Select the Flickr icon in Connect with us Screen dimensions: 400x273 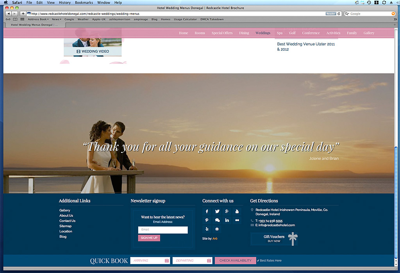(x=237, y=220)
